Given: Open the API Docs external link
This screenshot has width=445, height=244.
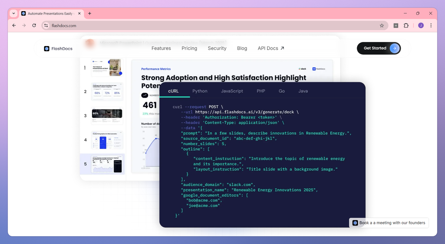Looking at the screenshot, I should coord(271,48).
